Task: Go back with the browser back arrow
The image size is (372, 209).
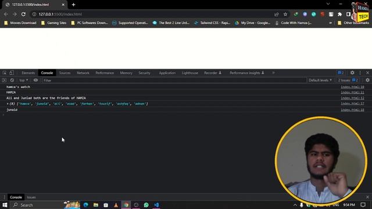Action: [x=6, y=14]
